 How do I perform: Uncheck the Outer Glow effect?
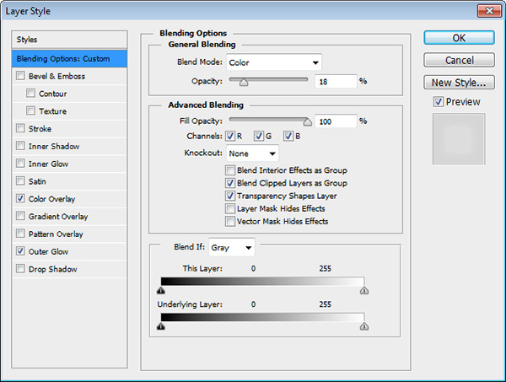click(19, 251)
